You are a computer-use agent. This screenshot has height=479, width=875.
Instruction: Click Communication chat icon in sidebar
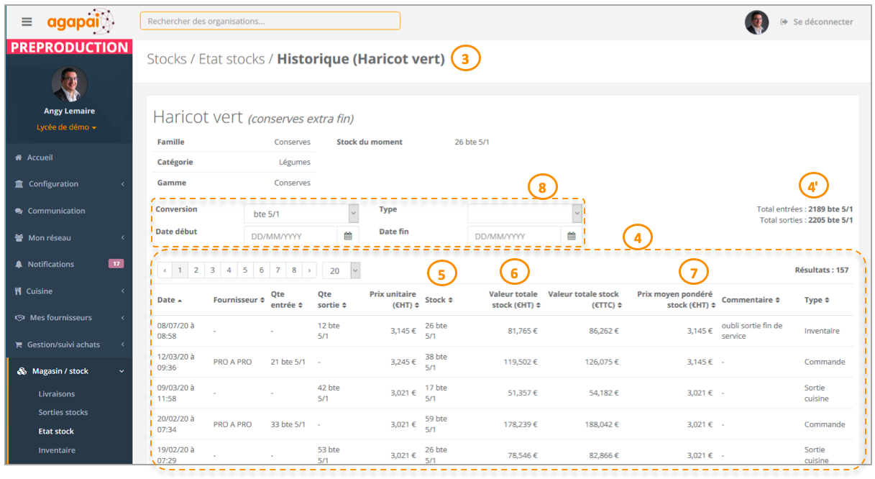(19, 211)
